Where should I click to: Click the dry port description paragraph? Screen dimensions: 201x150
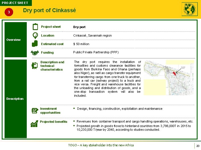[x=107, y=79]
